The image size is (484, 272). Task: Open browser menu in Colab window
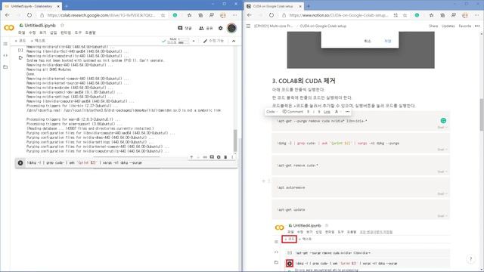(234, 15)
